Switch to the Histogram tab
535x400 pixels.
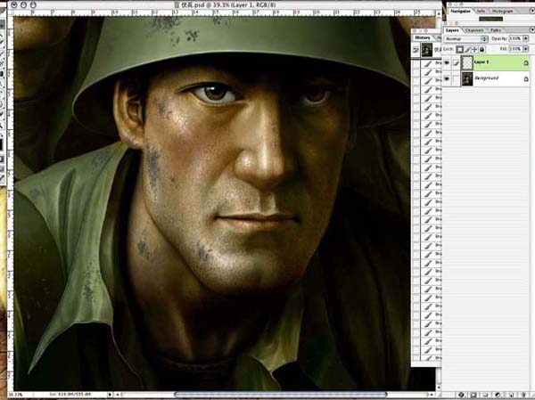point(502,12)
